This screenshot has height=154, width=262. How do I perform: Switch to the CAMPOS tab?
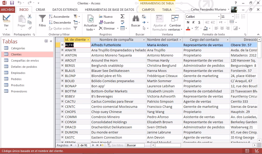click(148, 9)
